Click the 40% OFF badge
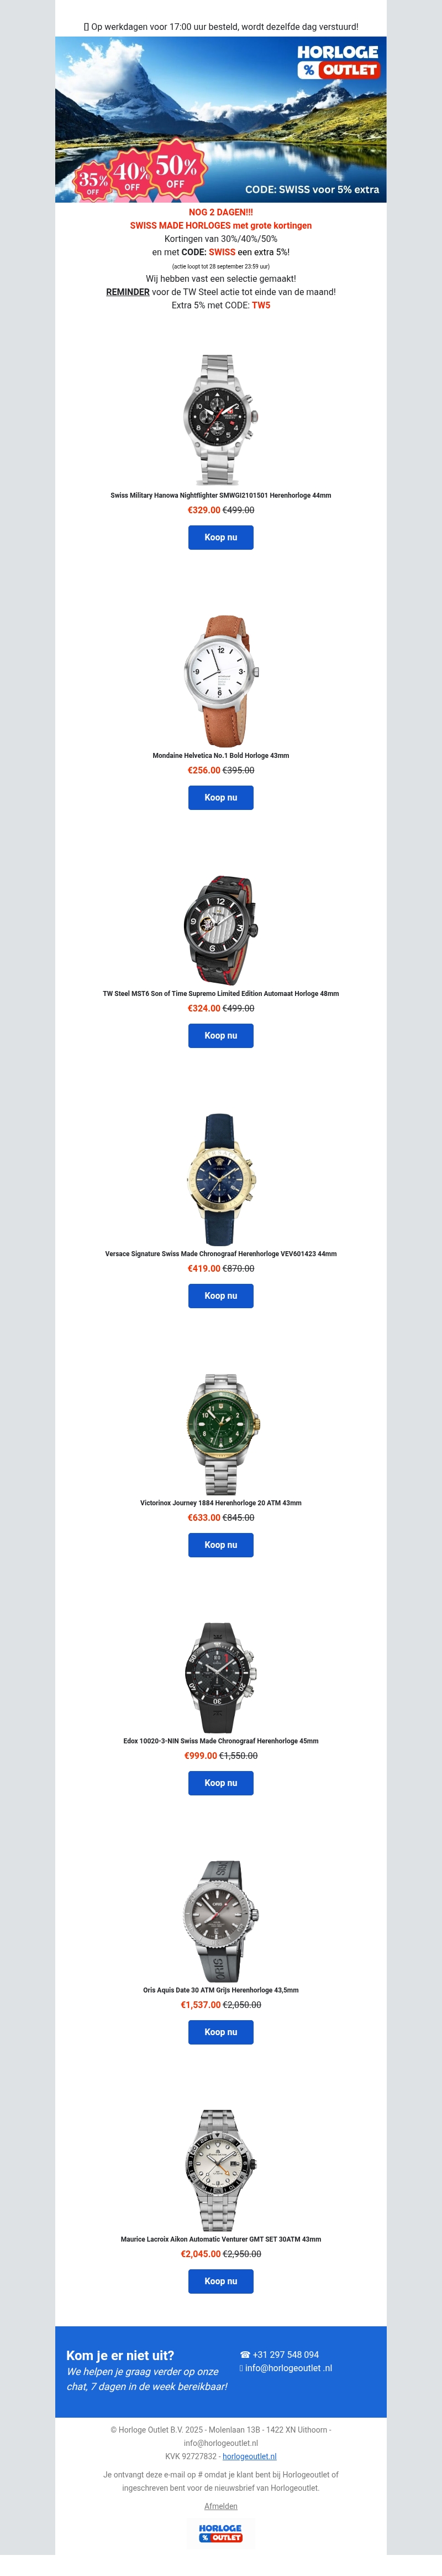This screenshot has height=2576, width=442. tap(131, 176)
